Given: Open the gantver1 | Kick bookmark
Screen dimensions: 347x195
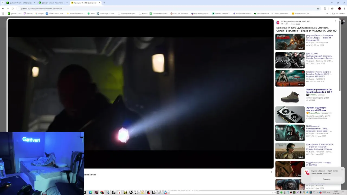Looking at the screenshot, I should [x=15, y=13].
